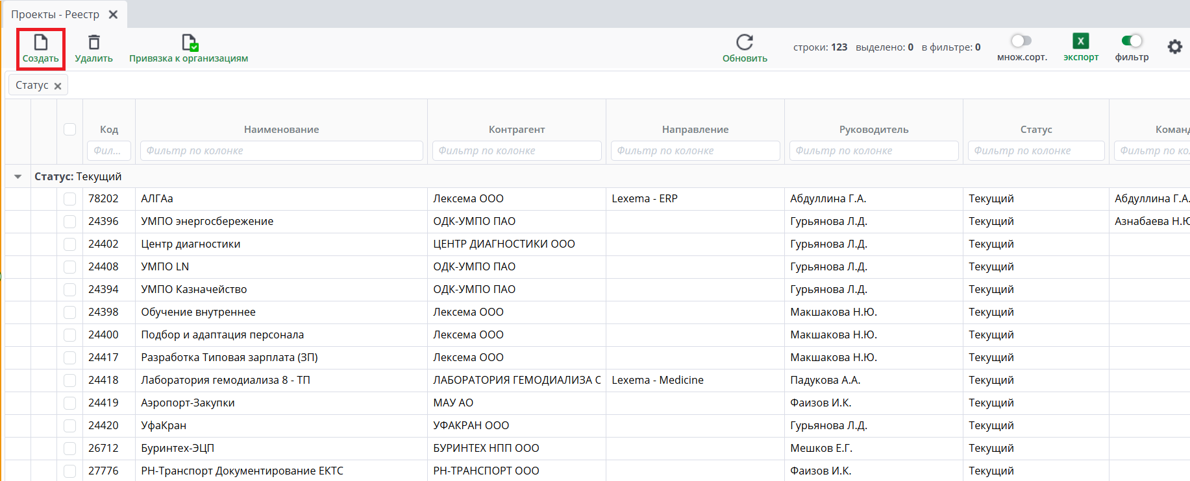
Task: Open Привязка к организациям
Action: [x=188, y=43]
